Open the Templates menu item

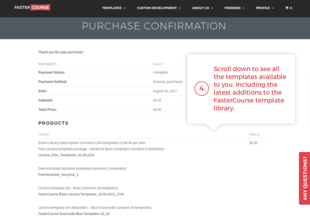tap(112, 8)
